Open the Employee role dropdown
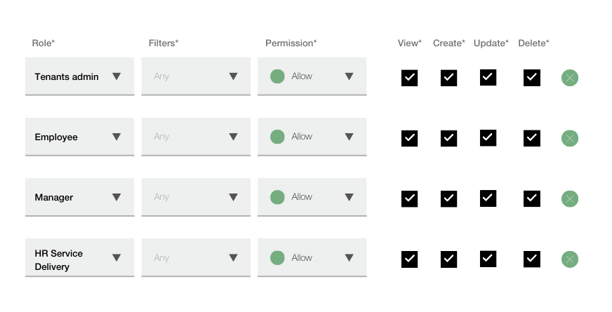The height and width of the screenshot is (312, 612). click(x=79, y=137)
